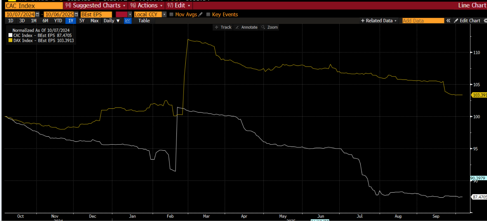Enable the Mov Avgs checkbox
This screenshot has width=487, height=221.
click(x=171, y=14)
